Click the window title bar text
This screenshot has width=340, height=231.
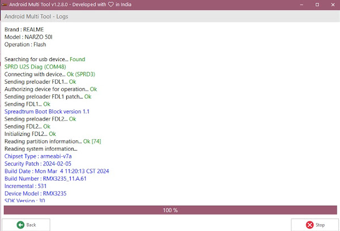[74, 5]
